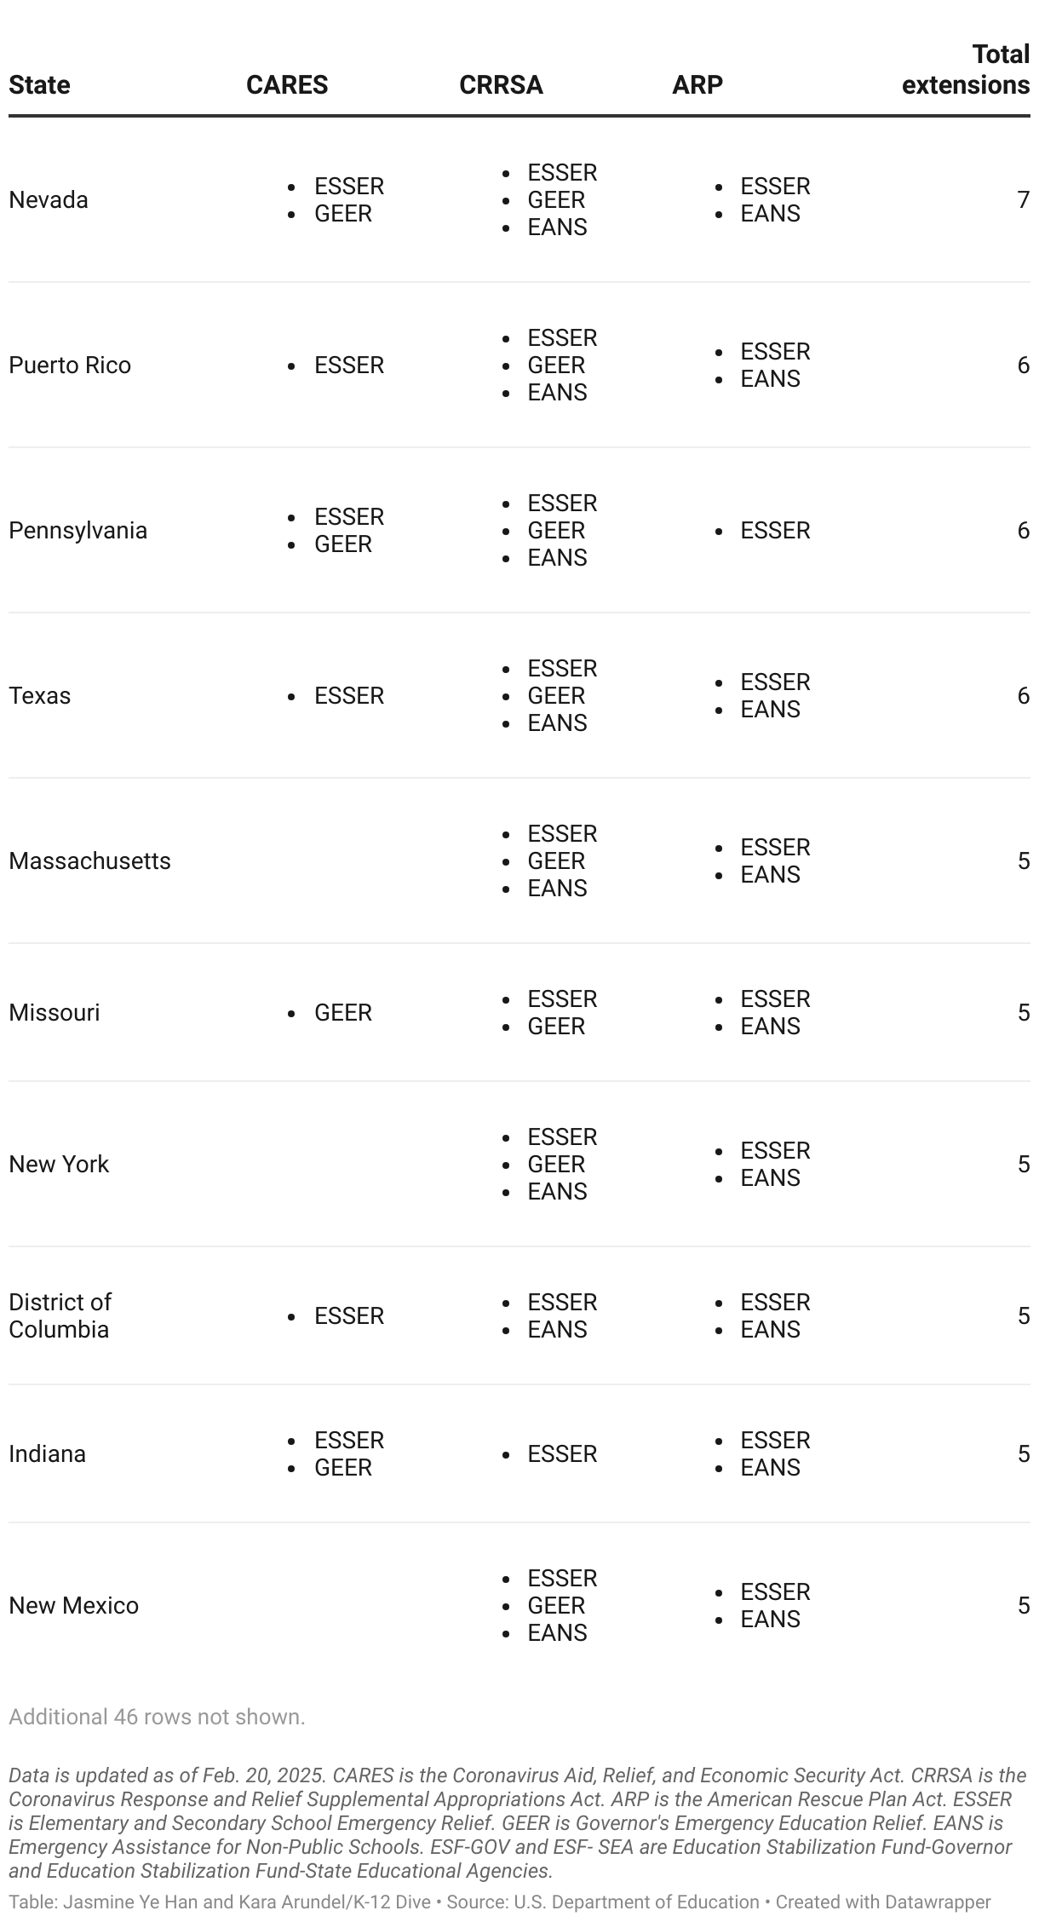Click the Indiana state name
Image resolution: width=1039 pixels, height=1922 pixels.
click(x=47, y=1453)
